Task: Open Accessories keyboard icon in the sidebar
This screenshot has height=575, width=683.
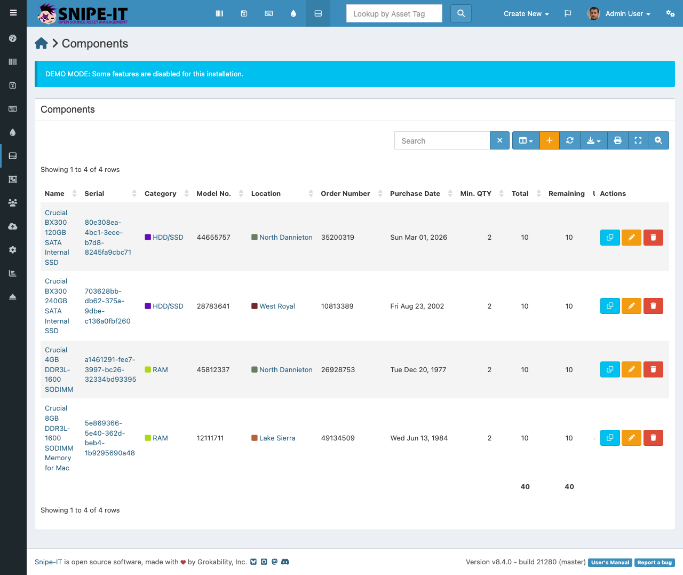Action: coord(13,109)
